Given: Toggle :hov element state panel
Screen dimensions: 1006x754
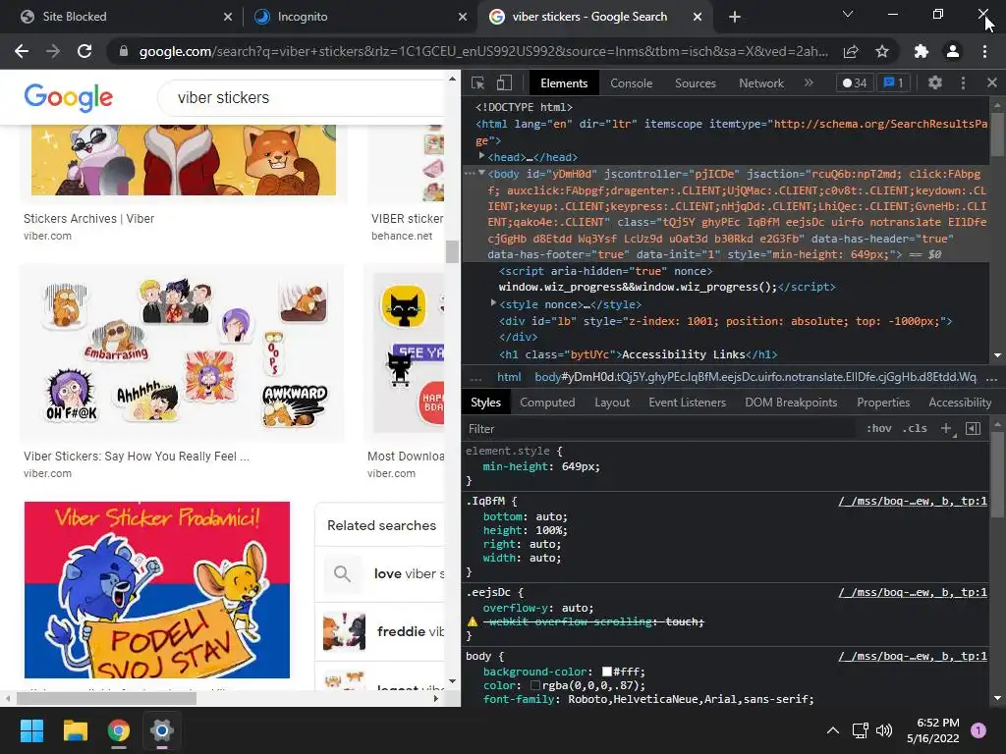Looking at the screenshot, I should (878, 428).
